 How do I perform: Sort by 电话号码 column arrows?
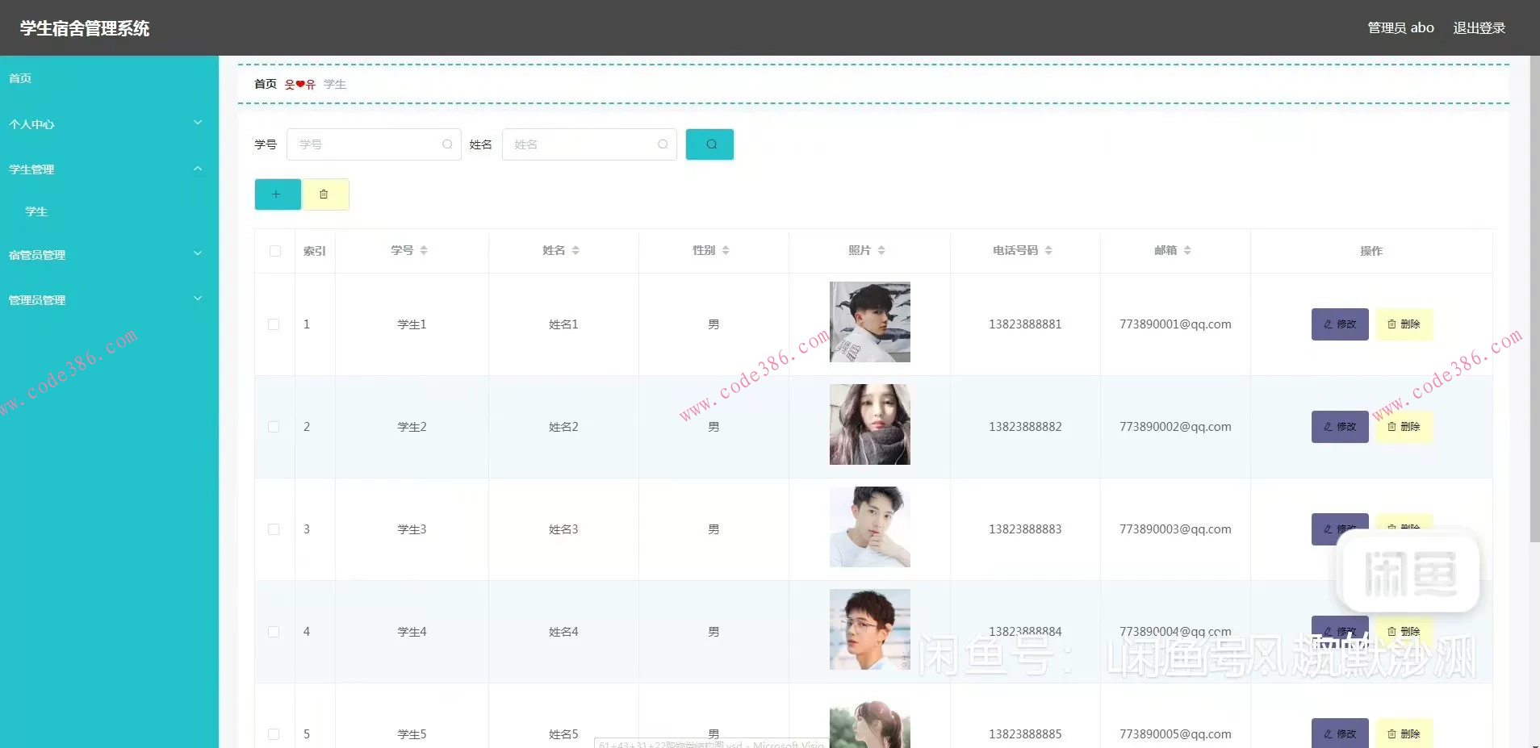(x=1048, y=250)
